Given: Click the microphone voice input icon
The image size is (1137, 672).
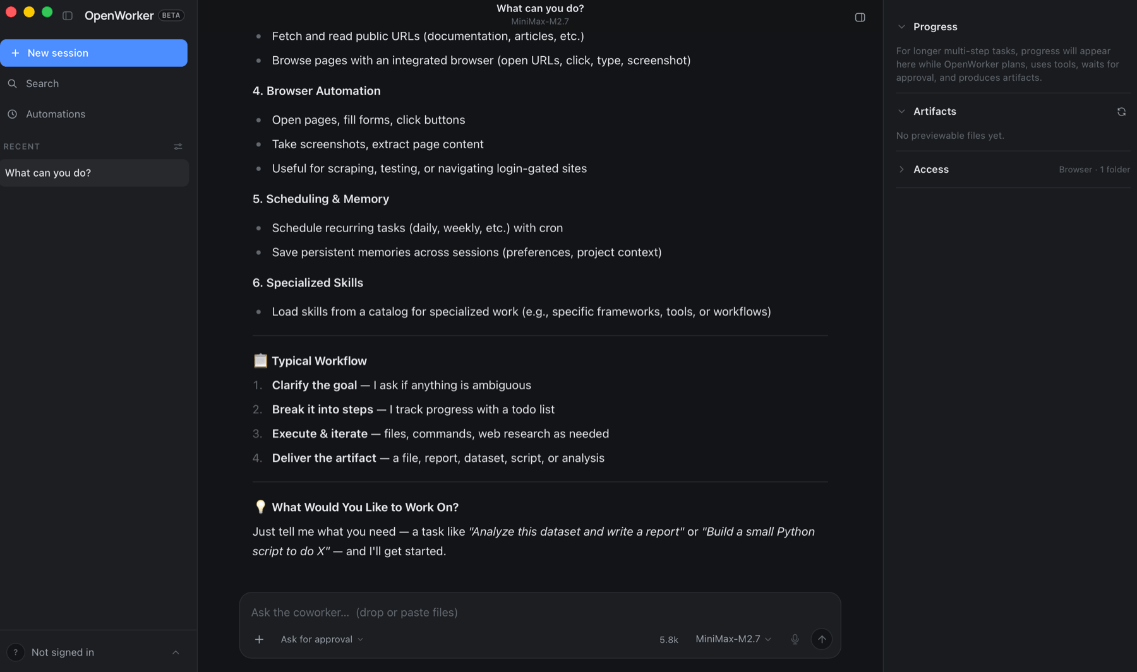Looking at the screenshot, I should pyautogui.click(x=795, y=639).
